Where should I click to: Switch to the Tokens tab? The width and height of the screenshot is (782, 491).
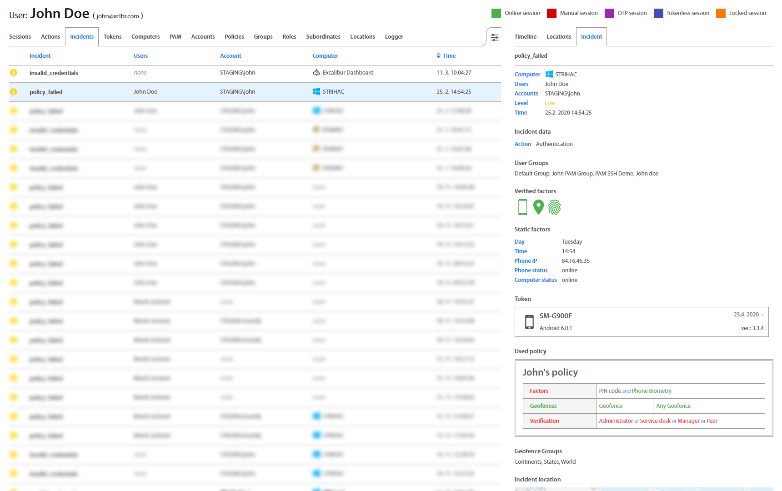pos(112,37)
